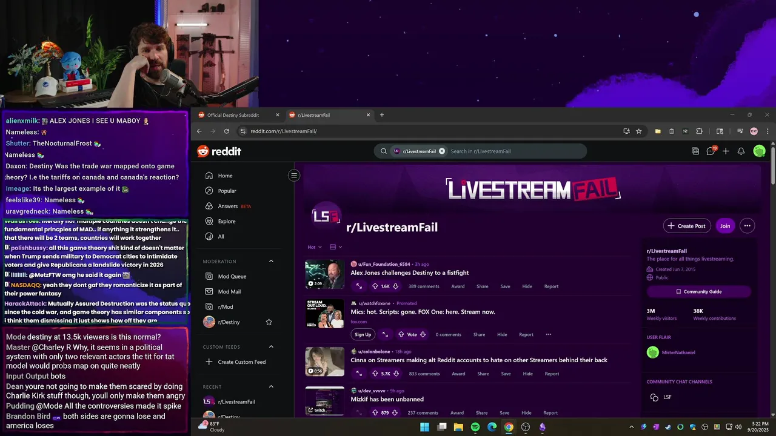Viewport: 776px width, 436px height.
Task: Remove r/LivestreamFail filter from search box
Action: point(441,151)
